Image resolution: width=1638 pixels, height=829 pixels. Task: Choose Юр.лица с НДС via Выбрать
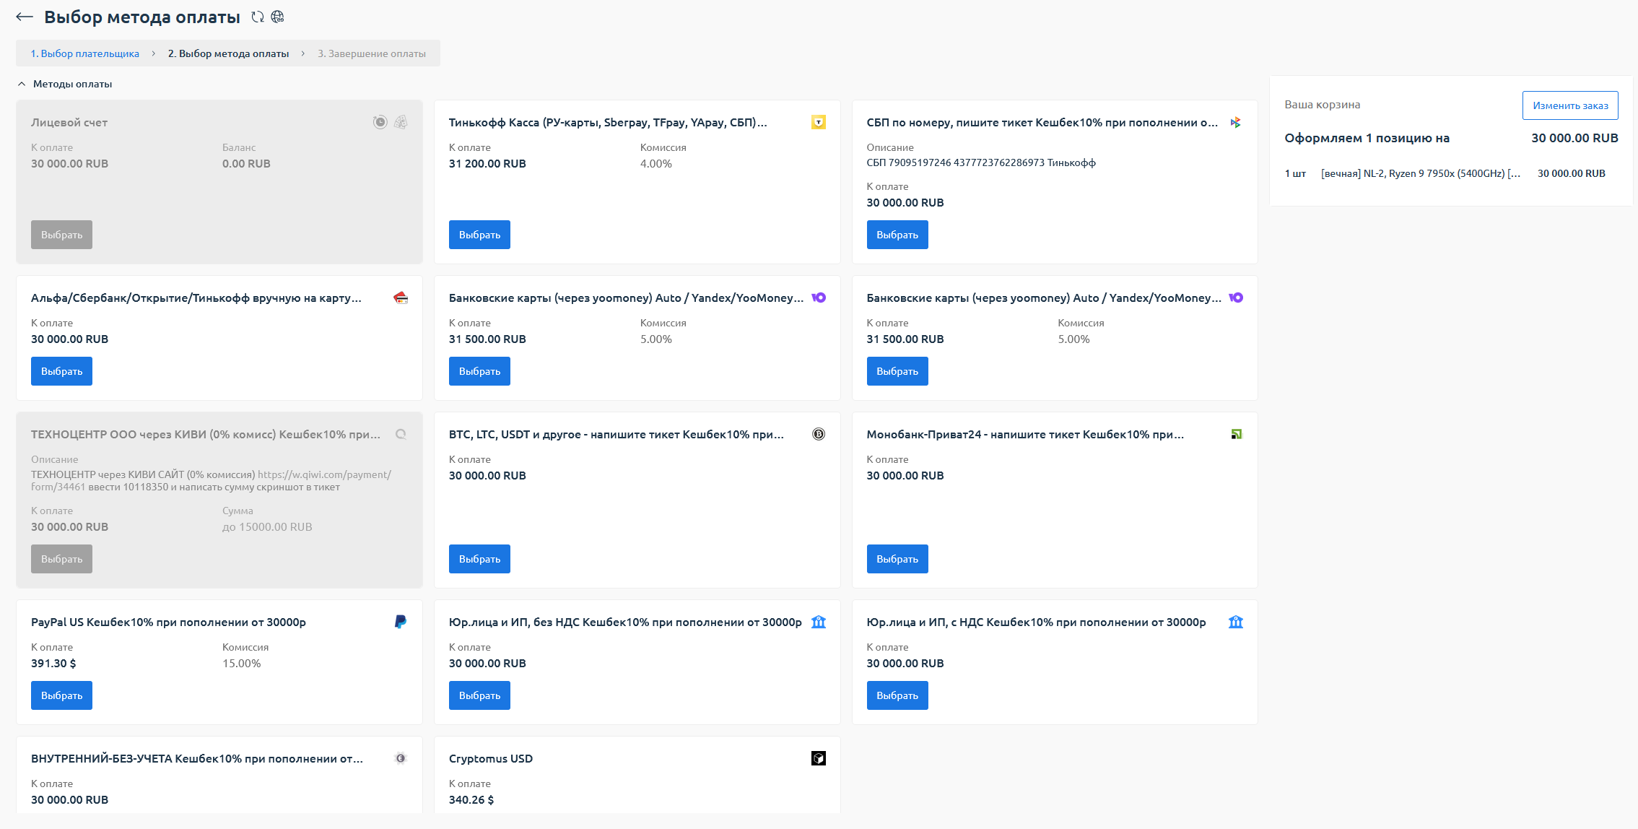coord(897,695)
